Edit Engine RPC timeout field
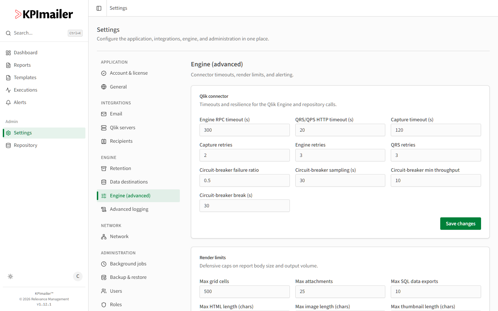498x311 pixels. point(245,130)
